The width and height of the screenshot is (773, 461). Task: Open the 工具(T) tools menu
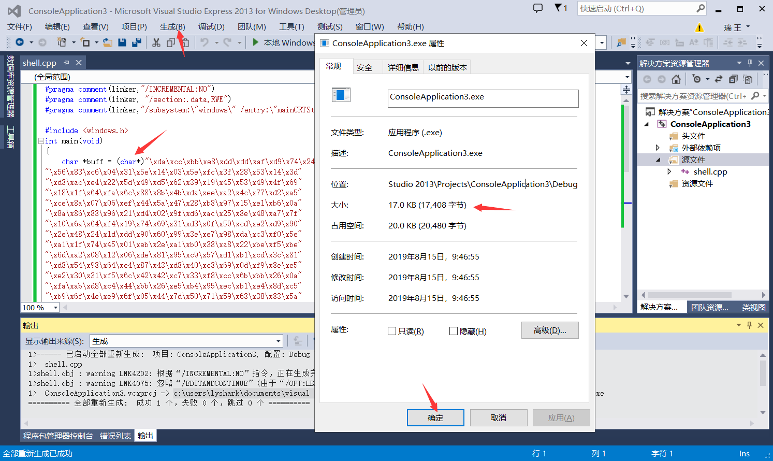pos(291,27)
